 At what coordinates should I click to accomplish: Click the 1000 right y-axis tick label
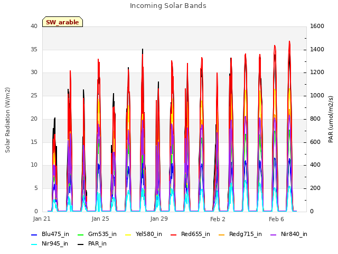(317, 95)
